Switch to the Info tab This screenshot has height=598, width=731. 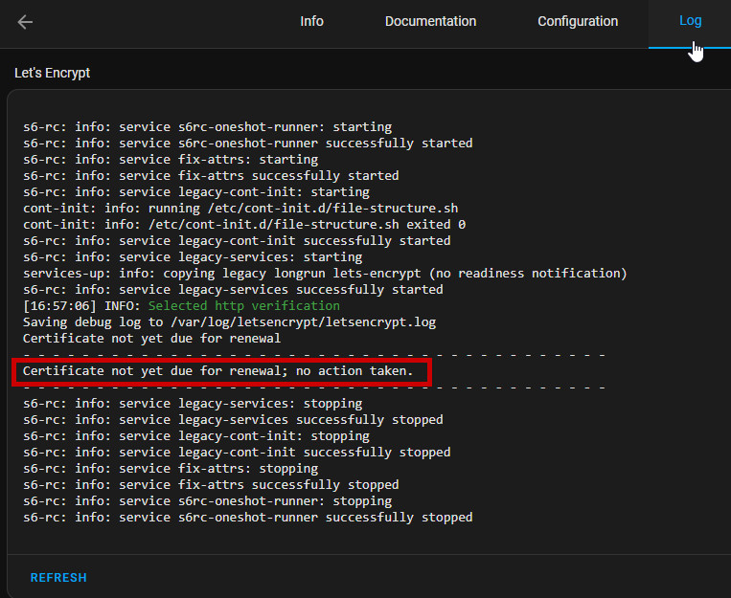click(x=311, y=21)
